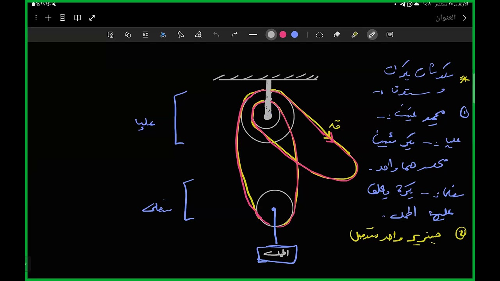Select the sparkle smart pen tool
Viewport: 500px width, 281px height.
pyautogui.click(x=198, y=35)
